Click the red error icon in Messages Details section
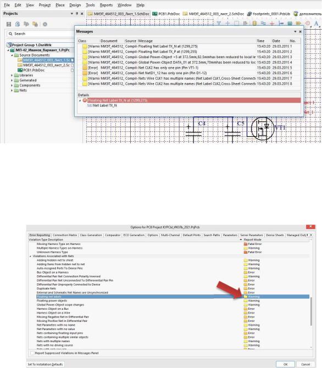The height and width of the screenshot is (368, 322). click(x=85, y=100)
